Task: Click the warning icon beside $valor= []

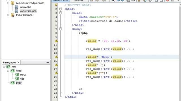Action: pyautogui.click(x=56, y=65)
